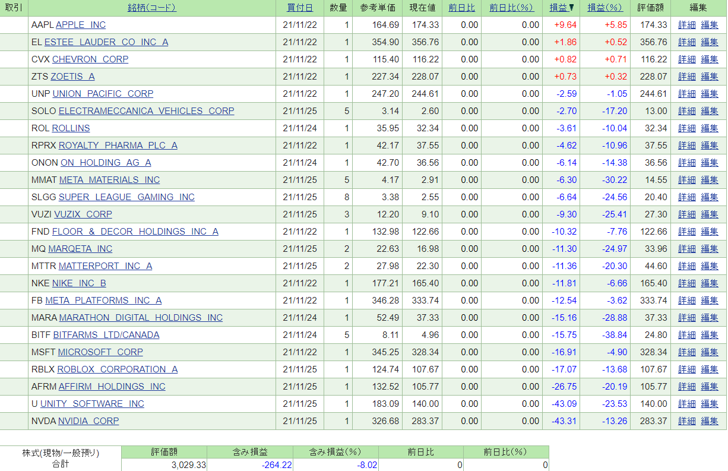Open the CHEVRON_CORP stock link
728x471 pixels.
click(90, 59)
